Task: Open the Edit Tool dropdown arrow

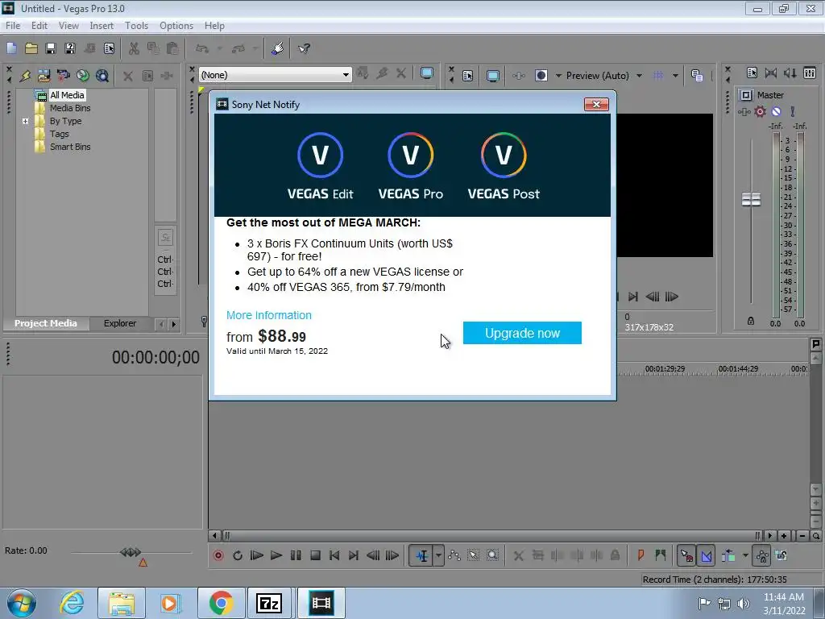Action: pyautogui.click(x=438, y=555)
